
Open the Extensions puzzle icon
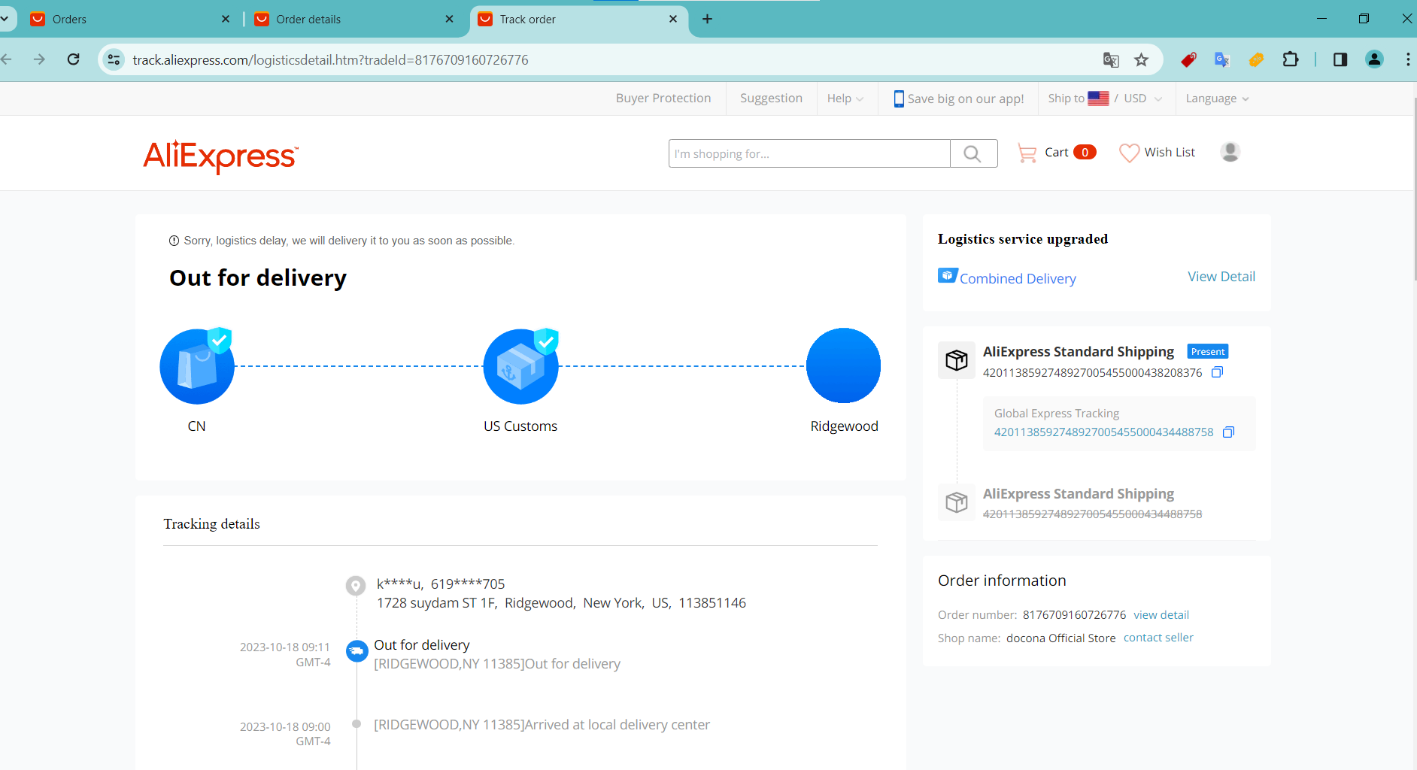1291,59
